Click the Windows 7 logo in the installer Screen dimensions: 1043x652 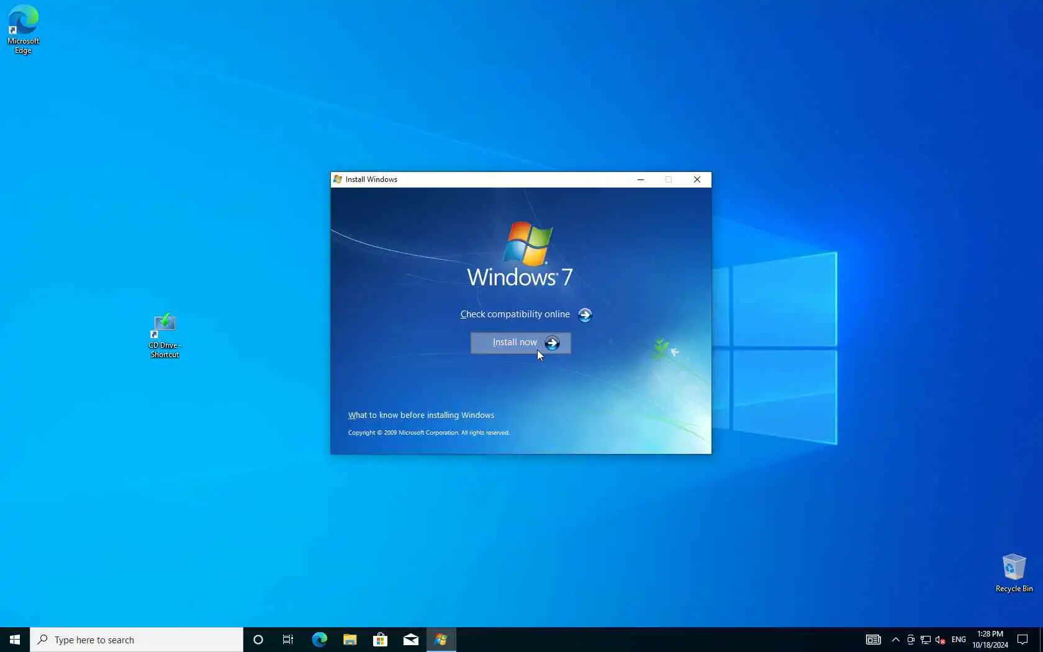pyautogui.click(x=520, y=255)
